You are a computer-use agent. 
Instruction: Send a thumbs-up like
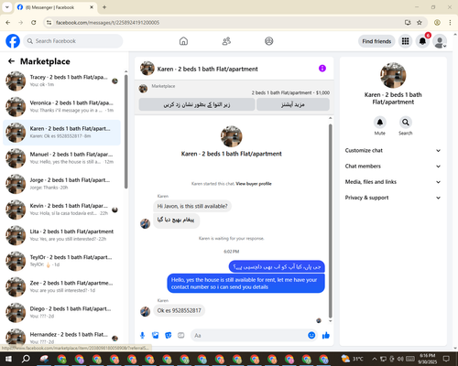point(326,336)
